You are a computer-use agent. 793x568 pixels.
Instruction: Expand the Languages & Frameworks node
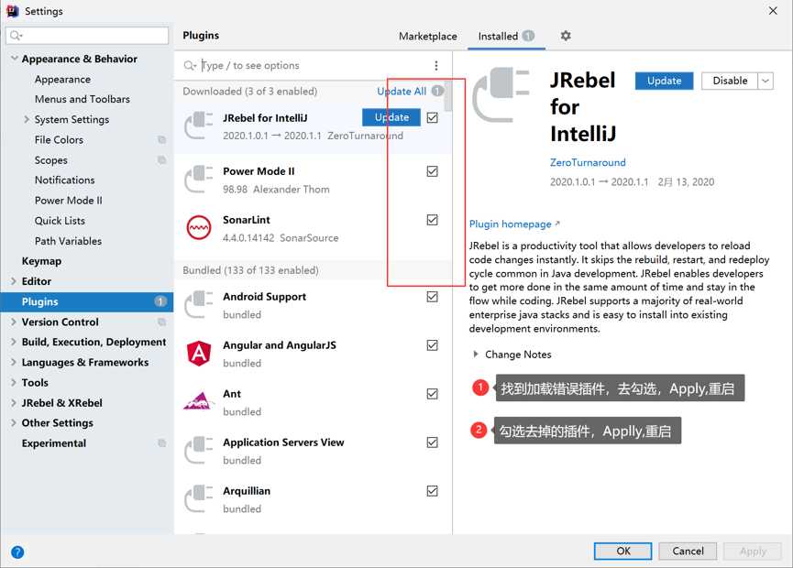[14, 362]
